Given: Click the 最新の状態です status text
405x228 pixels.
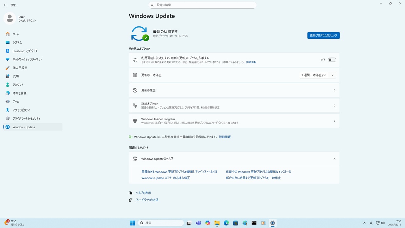Looking at the screenshot, I should pyautogui.click(x=165, y=31).
